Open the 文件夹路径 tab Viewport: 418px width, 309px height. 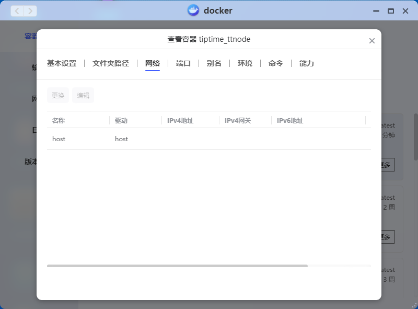click(x=111, y=63)
